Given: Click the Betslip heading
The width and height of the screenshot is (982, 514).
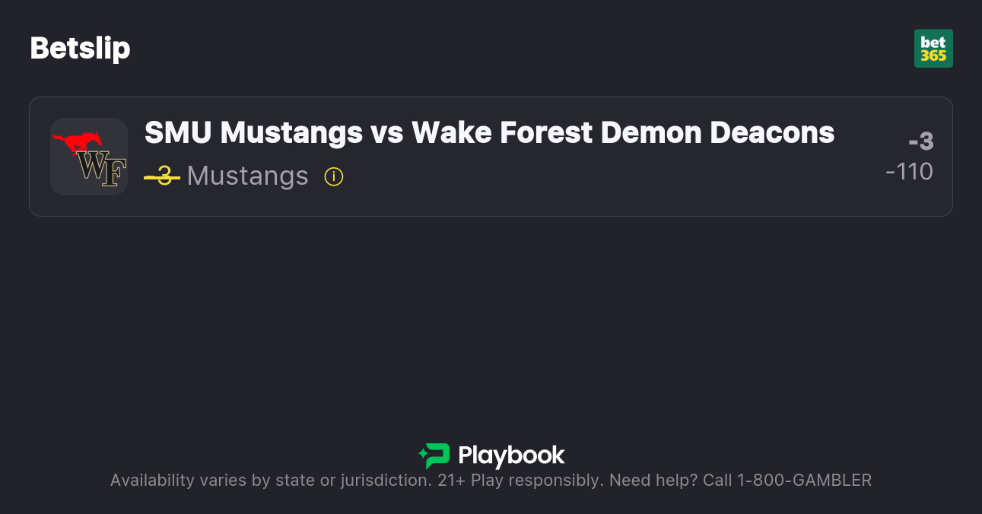Looking at the screenshot, I should point(80,49).
